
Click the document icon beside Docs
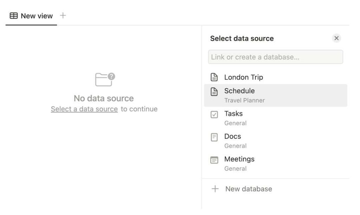point(215,137)
